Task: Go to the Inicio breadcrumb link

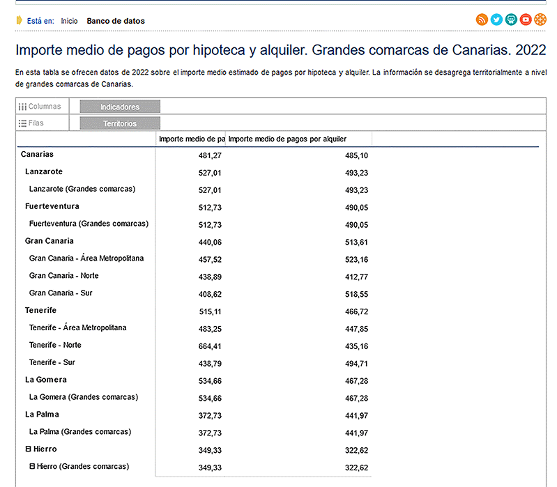Action: 69,21
